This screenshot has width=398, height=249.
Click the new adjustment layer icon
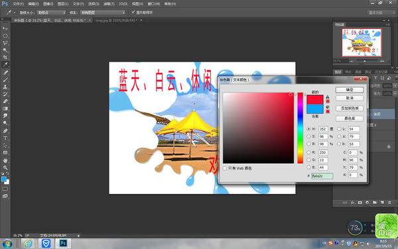[x=367, y=203]
